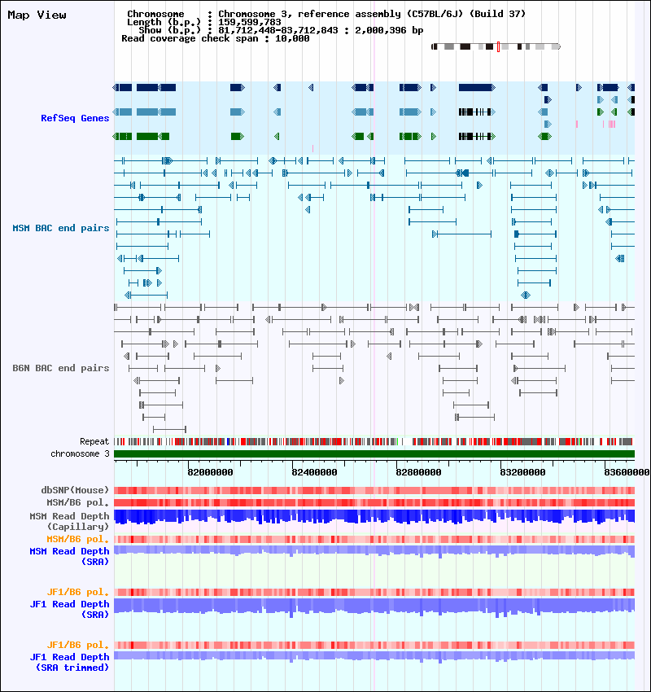Click the dbSNP(Mouse) track label
The image size is (651, 692).
tap(75, 490)
